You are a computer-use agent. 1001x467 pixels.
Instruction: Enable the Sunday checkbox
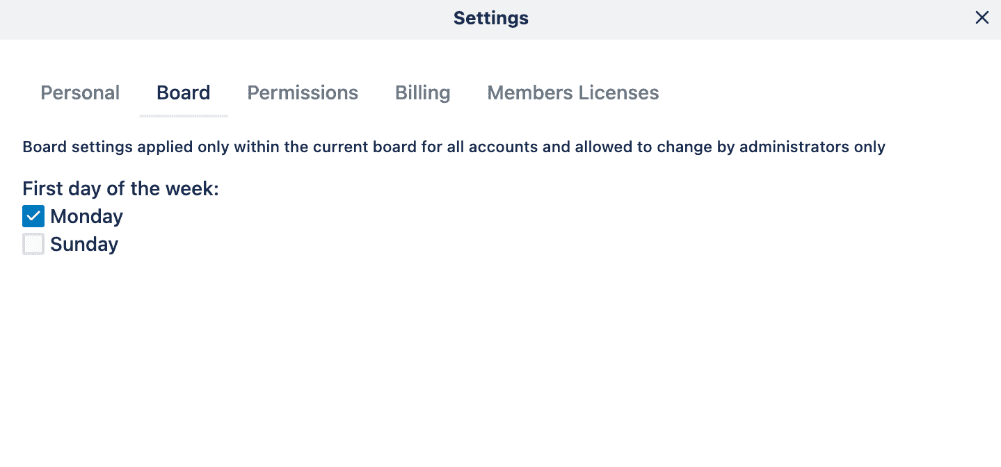[x=33, y=244]
